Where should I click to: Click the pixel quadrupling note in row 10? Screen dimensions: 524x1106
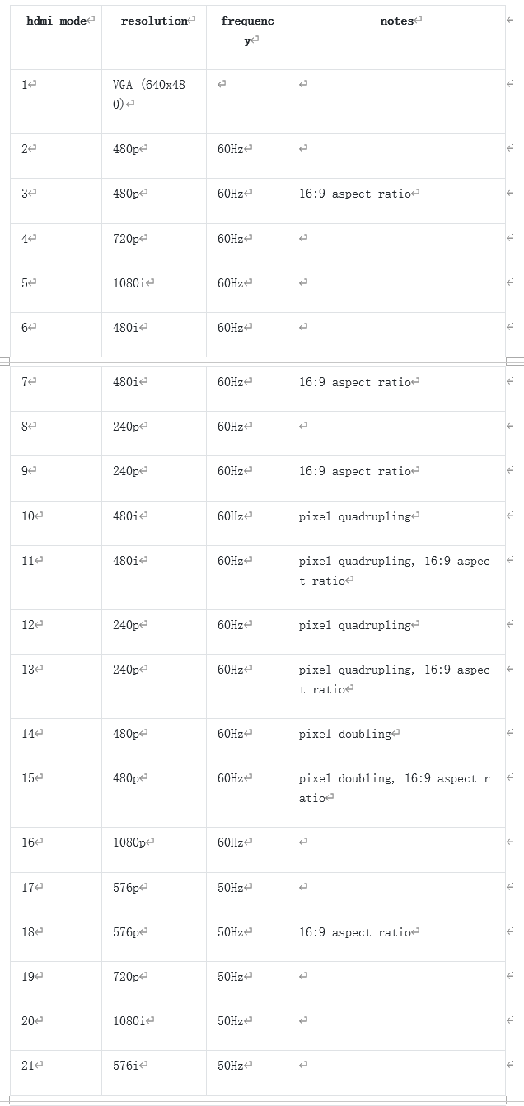pos(355,516)
